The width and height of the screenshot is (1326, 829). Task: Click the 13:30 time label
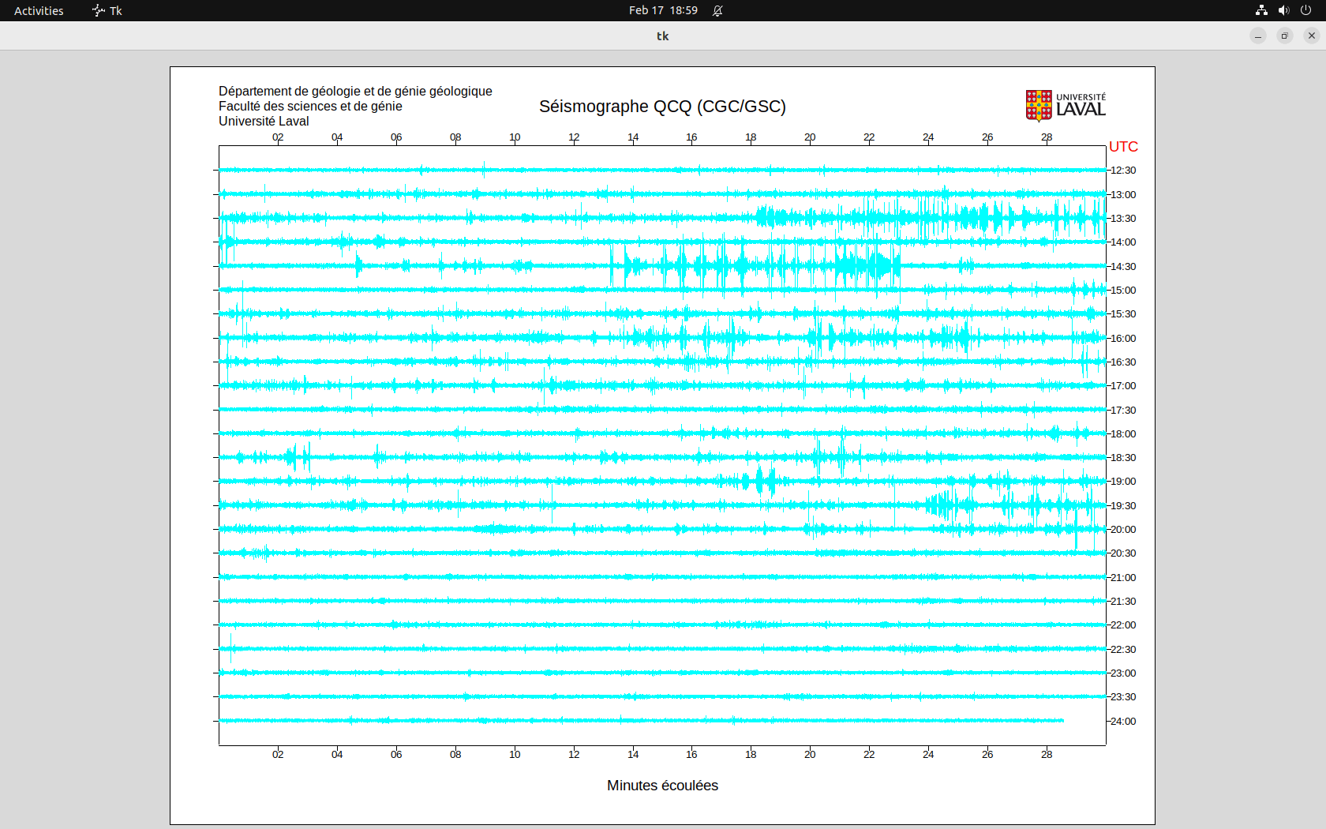click(1123, 219)
